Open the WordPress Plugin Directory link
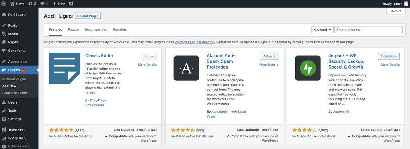The height and width of the screenshot is (149, 410). (x=195, y=42)
